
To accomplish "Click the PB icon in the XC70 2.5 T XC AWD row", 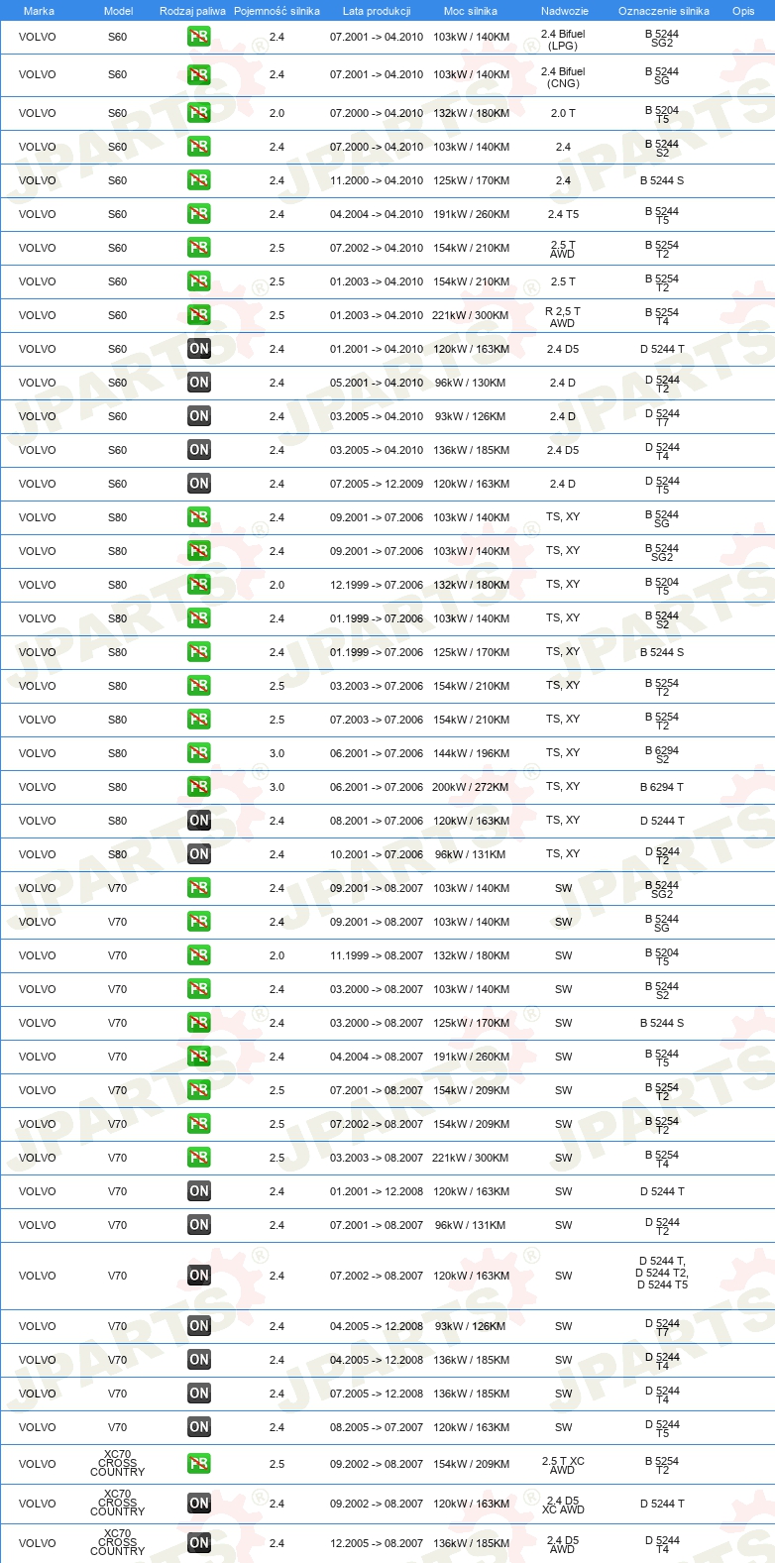I will pos(199,1464).
